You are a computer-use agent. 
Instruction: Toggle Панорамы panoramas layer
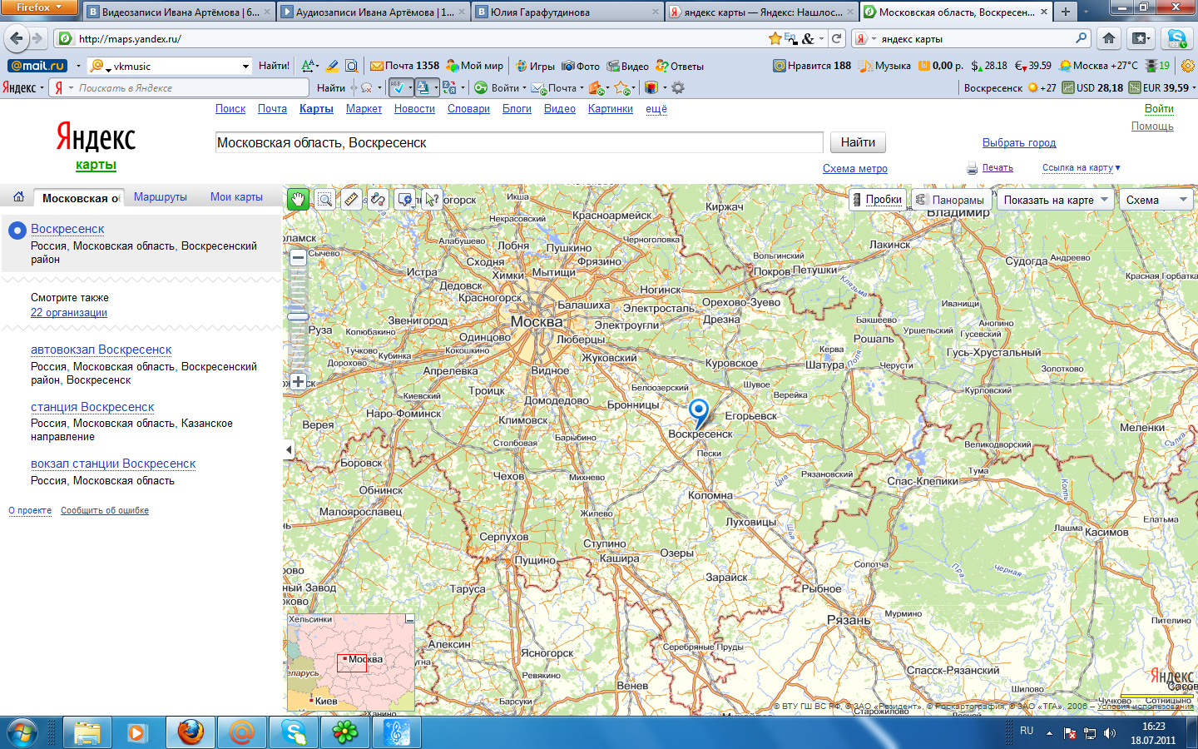[x=950, y=200]
